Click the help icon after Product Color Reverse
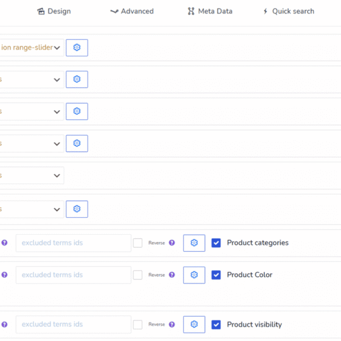 pos(172,275)
